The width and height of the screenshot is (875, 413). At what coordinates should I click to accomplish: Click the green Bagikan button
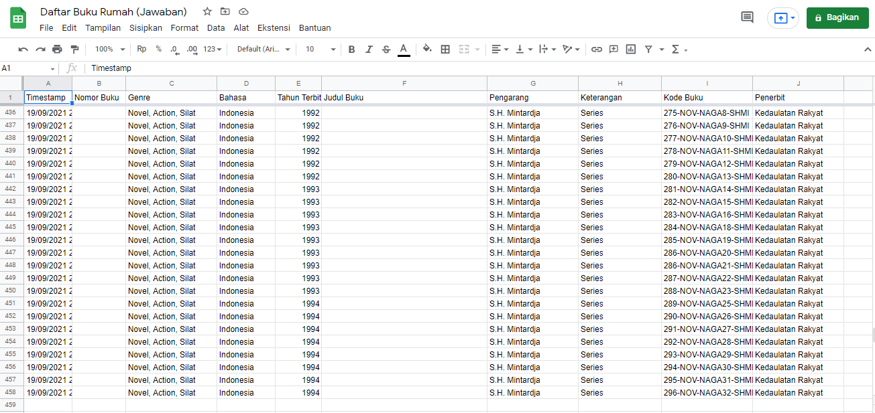click(837, 18)
